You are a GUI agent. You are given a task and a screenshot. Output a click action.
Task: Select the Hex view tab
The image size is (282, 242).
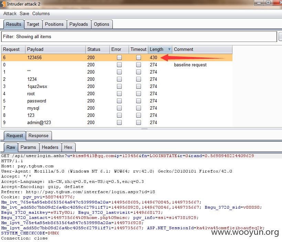click(68, 147)
